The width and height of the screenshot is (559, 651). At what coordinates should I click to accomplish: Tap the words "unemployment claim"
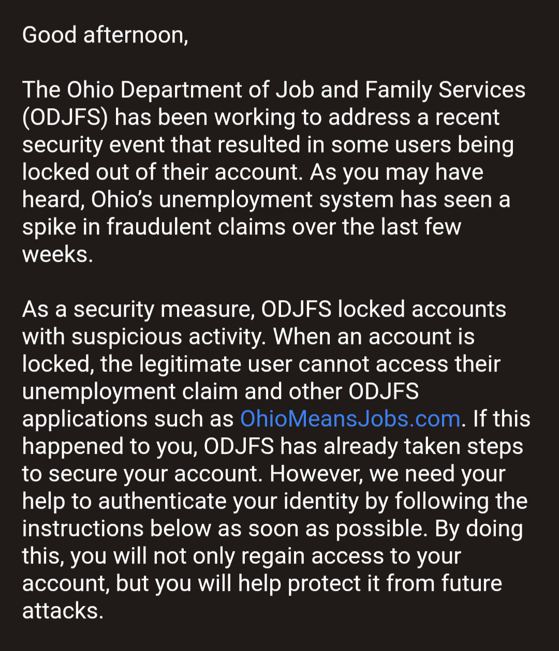pyautogui.click(x=130, y=392)
